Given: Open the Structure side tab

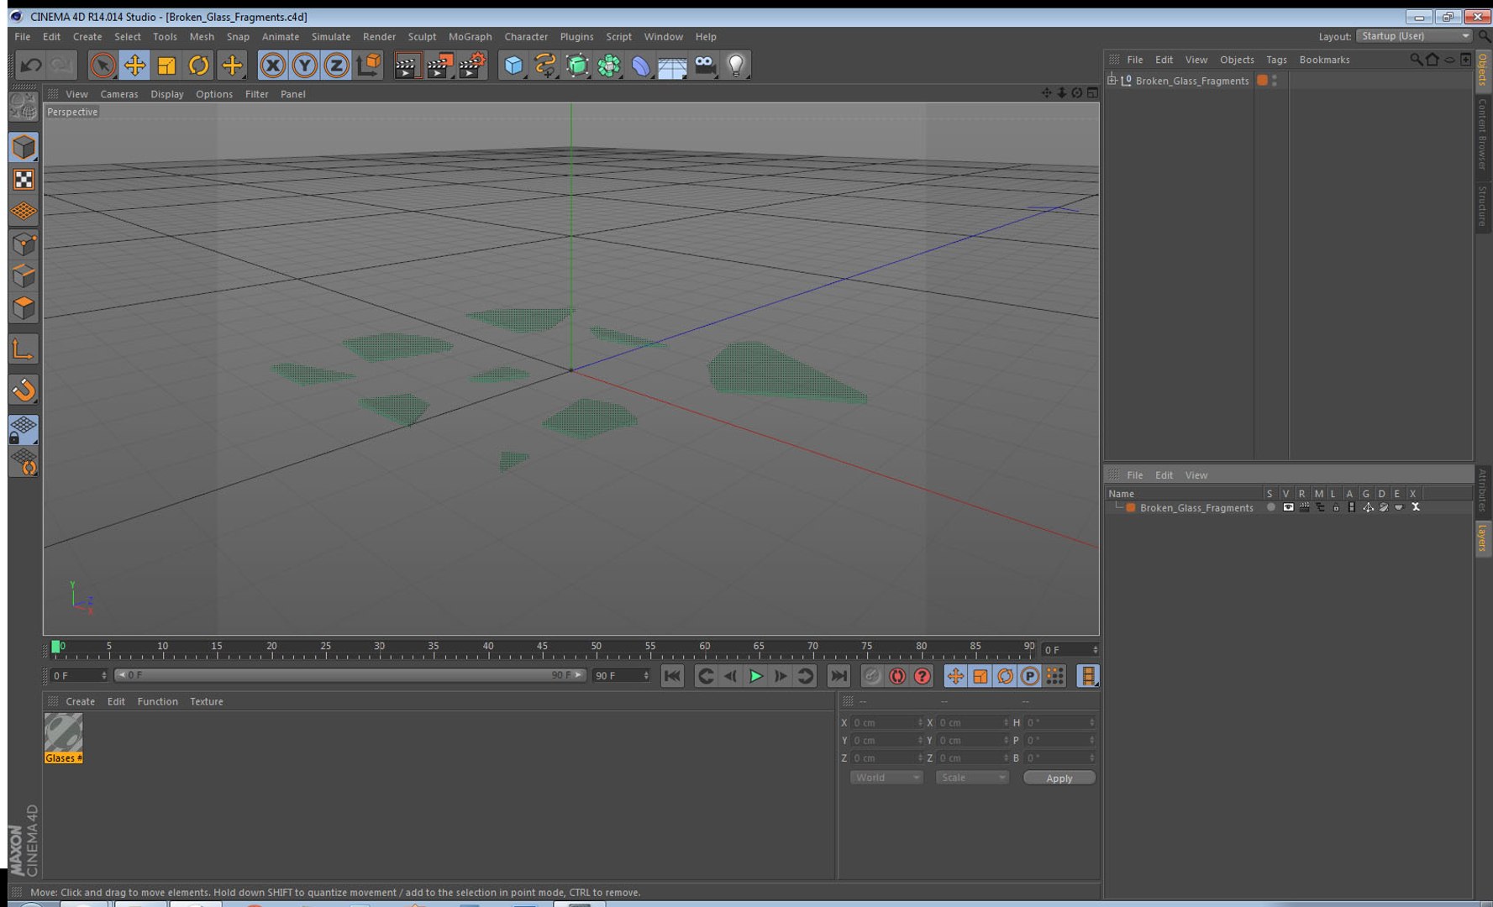Looking at the screenshot, I should [x=1483, y=206].
